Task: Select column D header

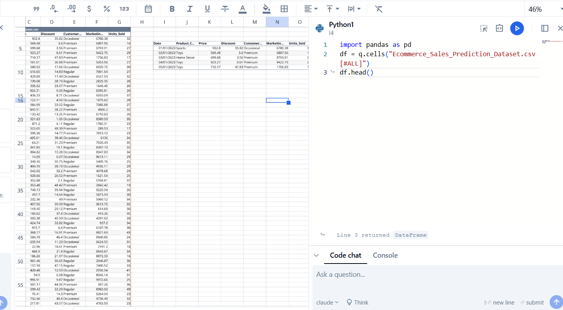Action: 52,22
